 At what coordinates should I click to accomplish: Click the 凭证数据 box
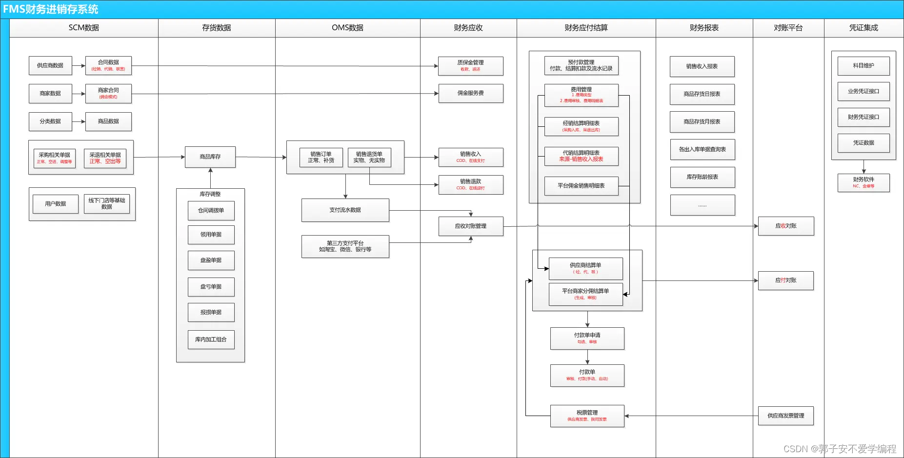click(x=864, y=143)
